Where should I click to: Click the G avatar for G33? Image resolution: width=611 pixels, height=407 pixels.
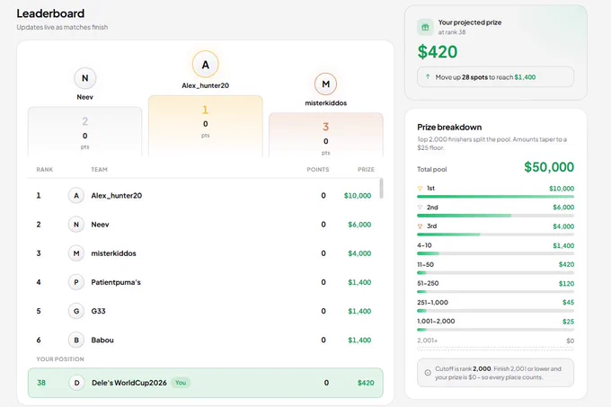point(76,311)
